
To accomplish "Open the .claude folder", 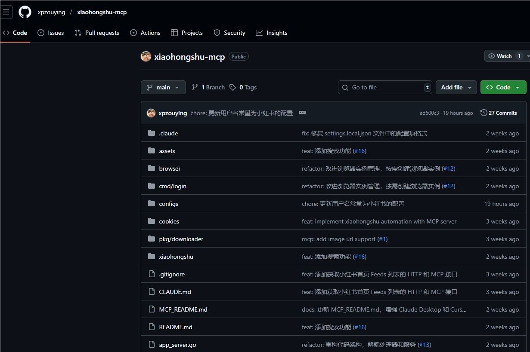I will 168,133.
